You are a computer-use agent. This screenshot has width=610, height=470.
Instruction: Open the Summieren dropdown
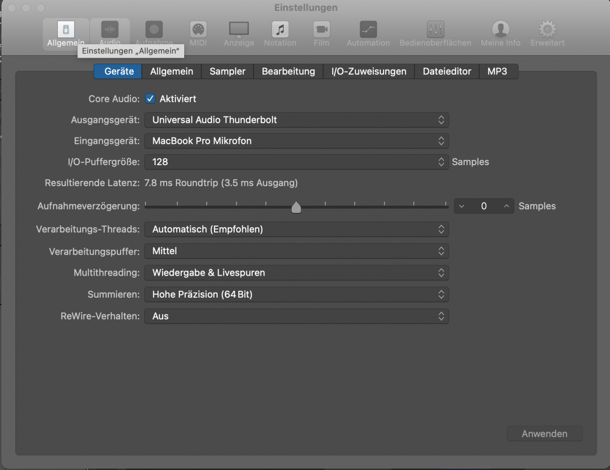tap(296, 294)
